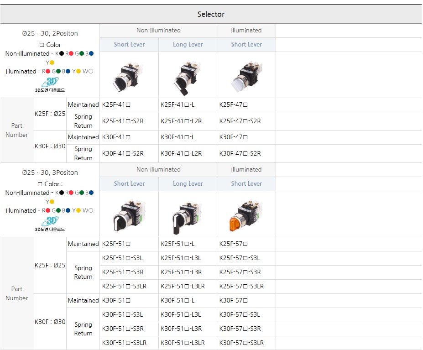
Task: Click part number K25F-57□-S3L
Action: point(240,258)
